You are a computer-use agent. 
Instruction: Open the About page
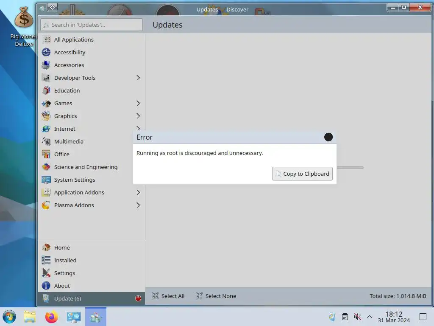92,286
